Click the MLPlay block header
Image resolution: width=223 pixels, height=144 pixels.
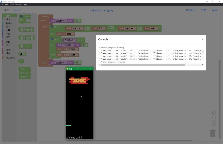[46, 16]
